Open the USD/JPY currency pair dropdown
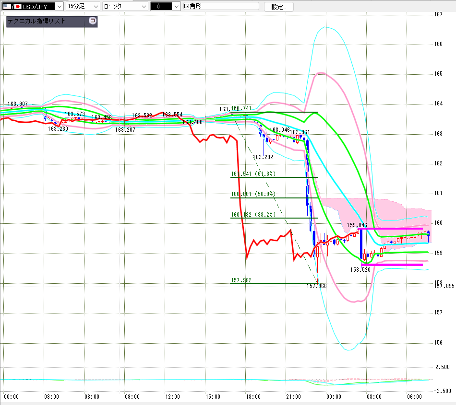Viewport: 456px width, 405px height. point(33,6)
